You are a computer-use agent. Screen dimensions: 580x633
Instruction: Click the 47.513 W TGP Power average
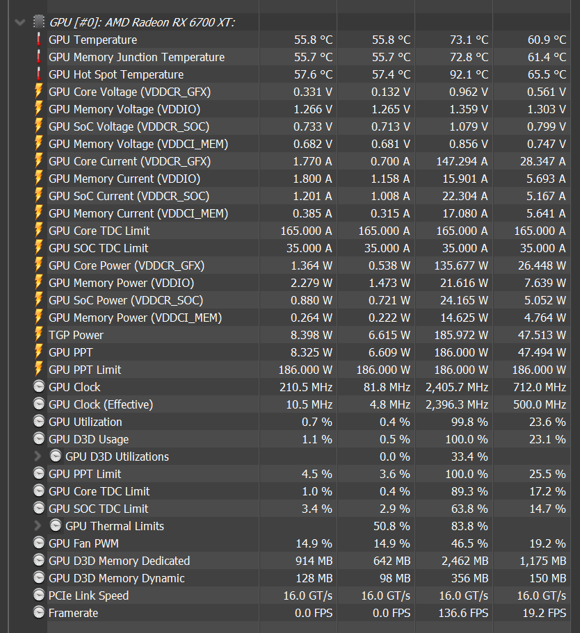[x=542, y=335]
